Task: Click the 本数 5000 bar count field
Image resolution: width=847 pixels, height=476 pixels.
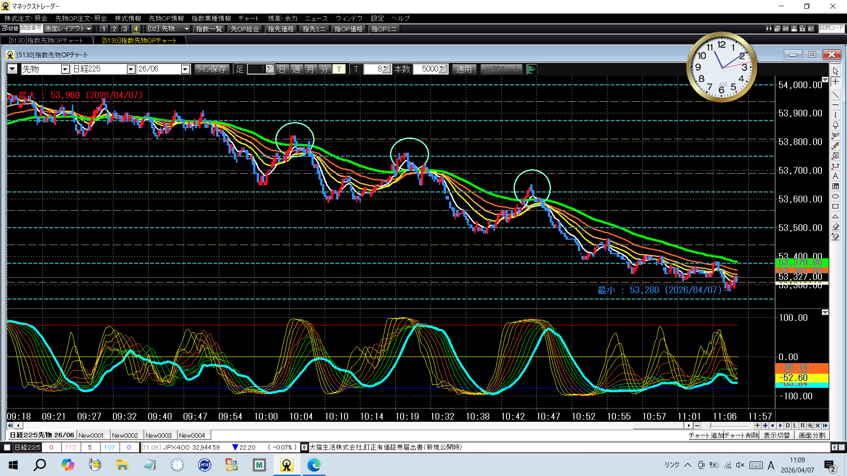Action: (429, 69)
